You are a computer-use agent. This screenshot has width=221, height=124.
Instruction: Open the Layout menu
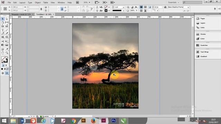22,2
